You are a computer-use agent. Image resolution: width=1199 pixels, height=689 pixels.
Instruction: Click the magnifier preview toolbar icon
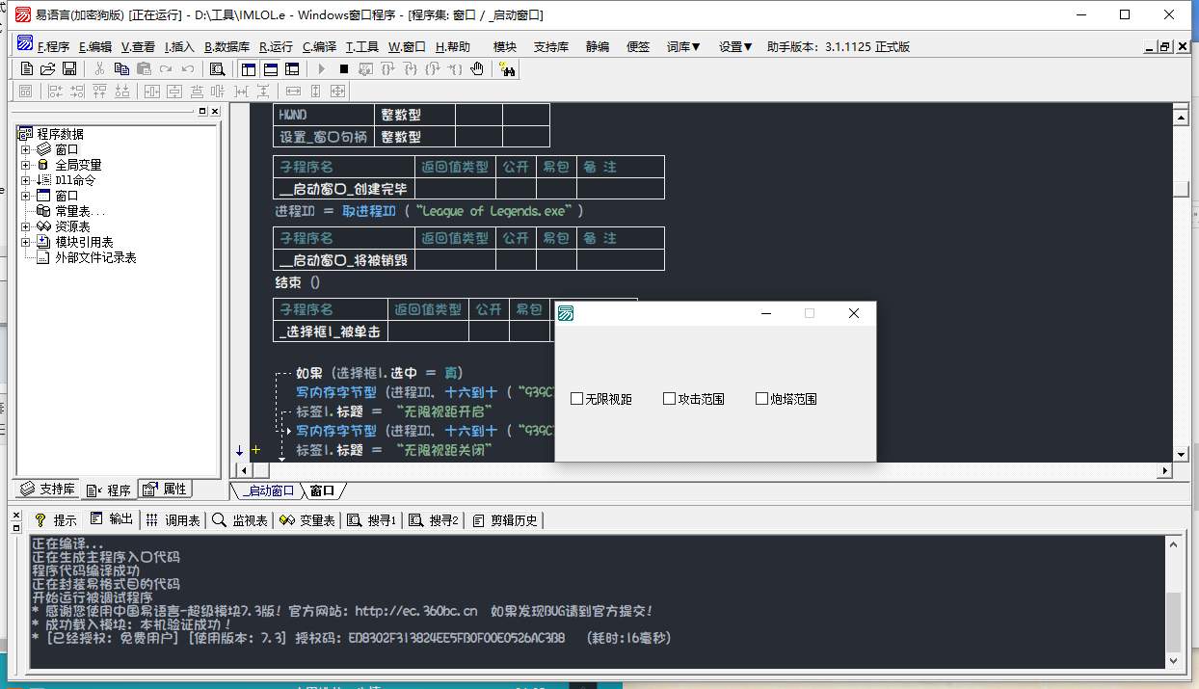pyautogui.click(x=217, y=68)
